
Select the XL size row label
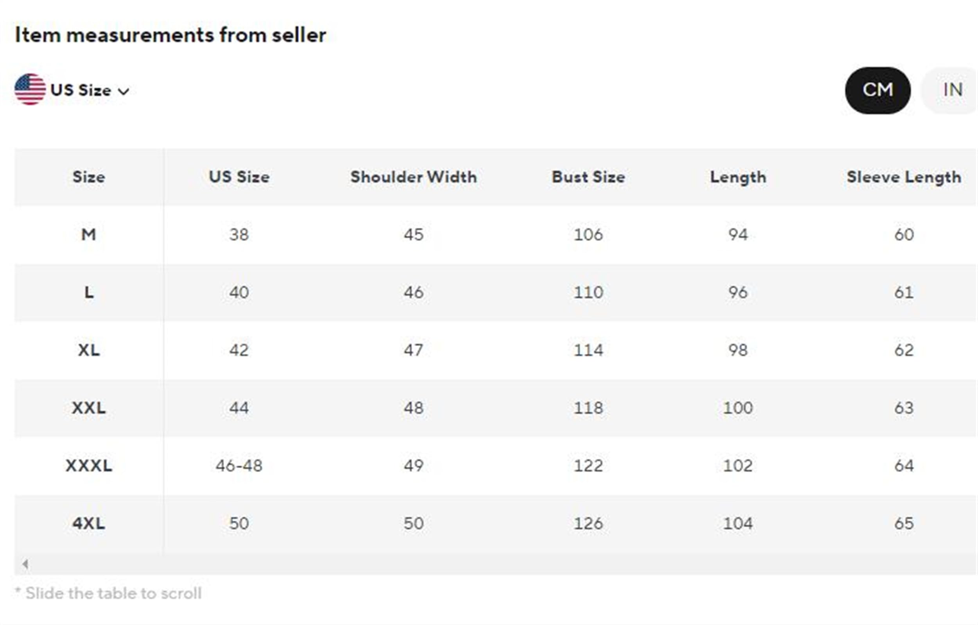89,350
